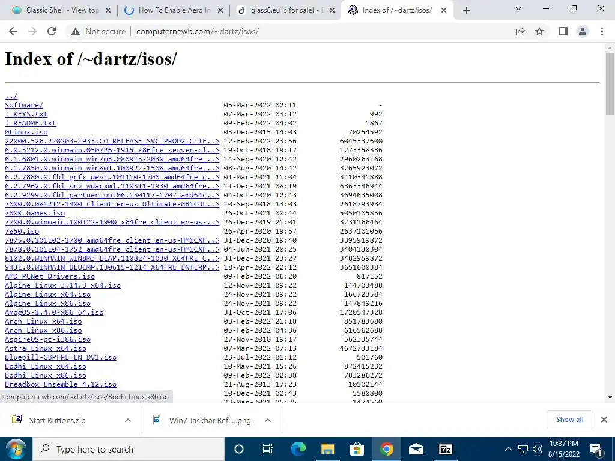Close the Index of /~dartz/isos/ tab
This screenshot has height=461, width=615.
pos(444,11)
